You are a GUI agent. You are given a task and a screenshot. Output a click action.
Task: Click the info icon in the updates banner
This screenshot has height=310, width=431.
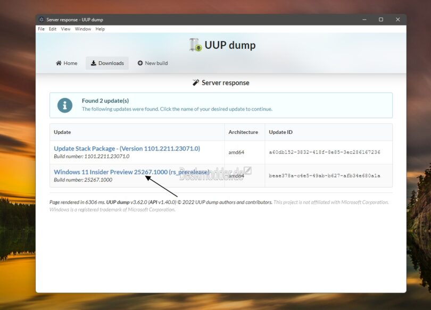tap(64, 105)
